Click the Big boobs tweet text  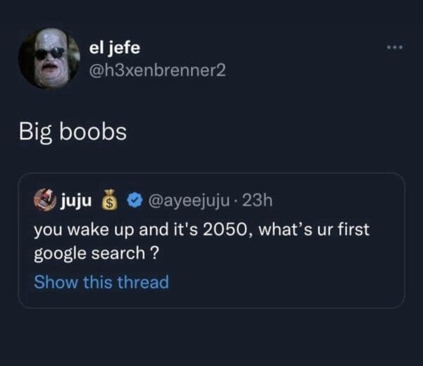[73, 132]
